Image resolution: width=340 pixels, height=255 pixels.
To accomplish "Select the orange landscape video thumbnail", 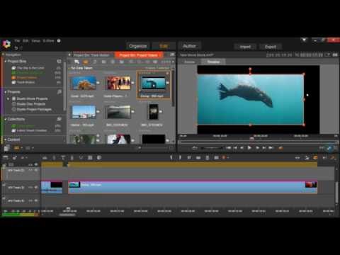I will [84, 83].
